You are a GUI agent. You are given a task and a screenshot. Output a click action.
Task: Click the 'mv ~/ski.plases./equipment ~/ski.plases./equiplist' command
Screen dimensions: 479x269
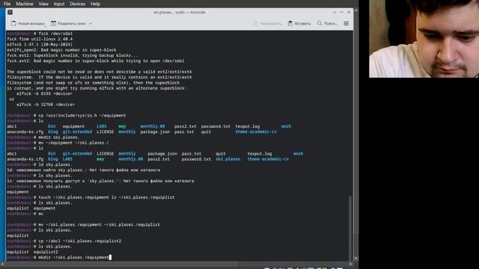click(x=100, y=225)
